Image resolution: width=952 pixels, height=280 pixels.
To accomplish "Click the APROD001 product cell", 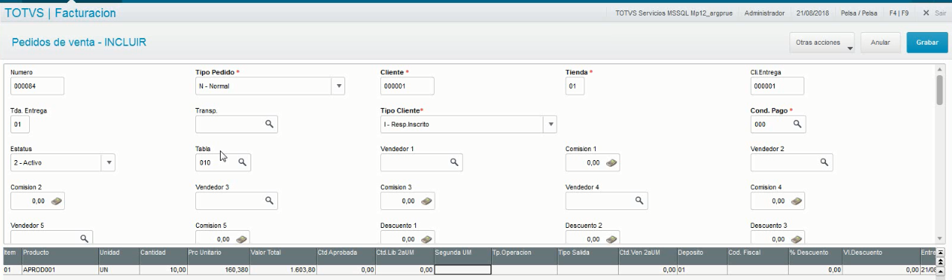I will (x=60, y=270).
